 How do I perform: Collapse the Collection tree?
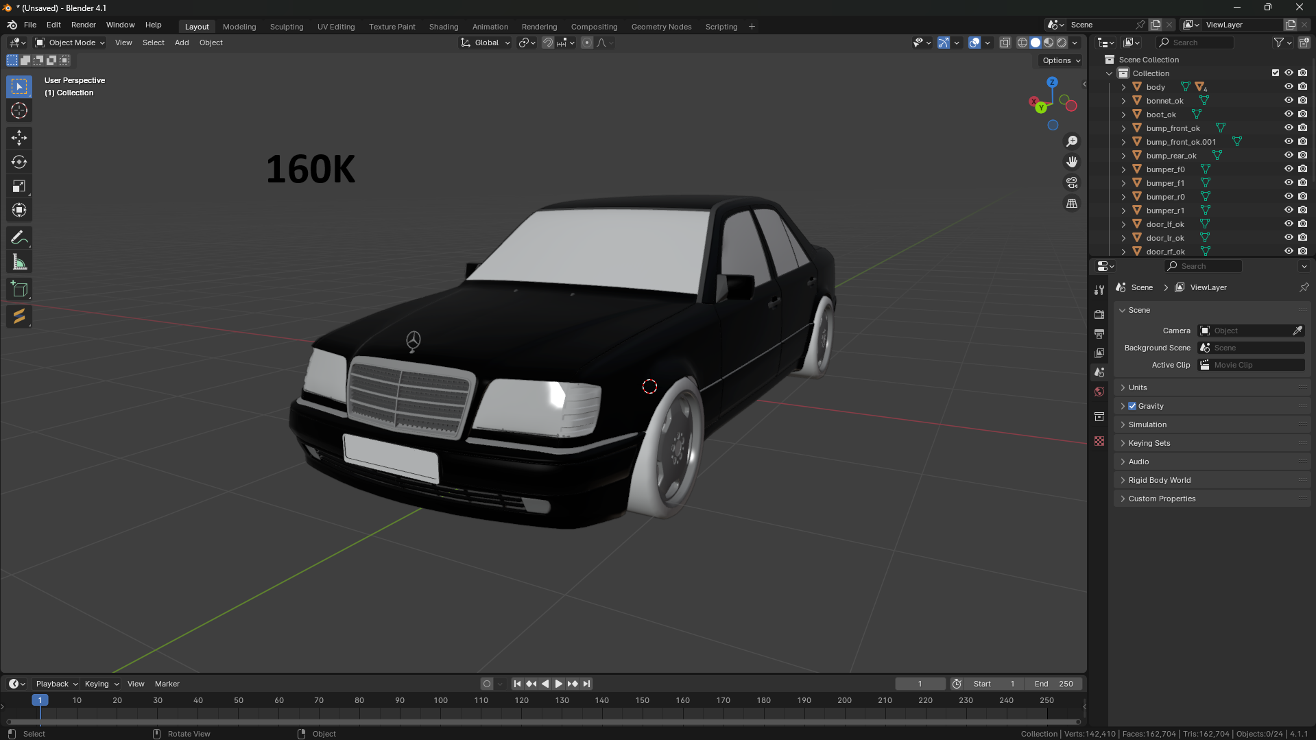tap(1110, 73)
